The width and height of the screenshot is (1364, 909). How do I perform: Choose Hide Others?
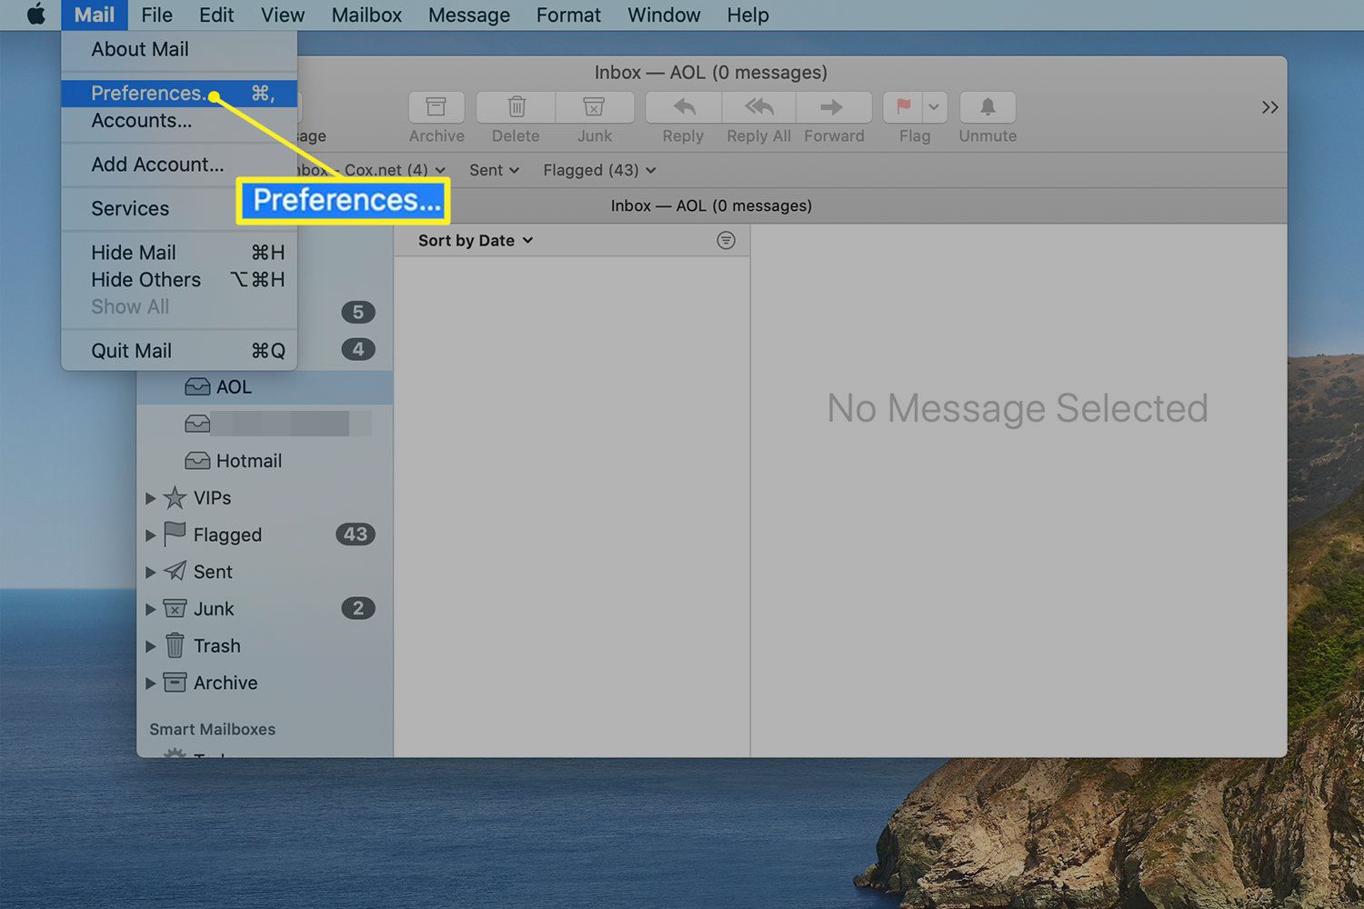coord(179,280)
